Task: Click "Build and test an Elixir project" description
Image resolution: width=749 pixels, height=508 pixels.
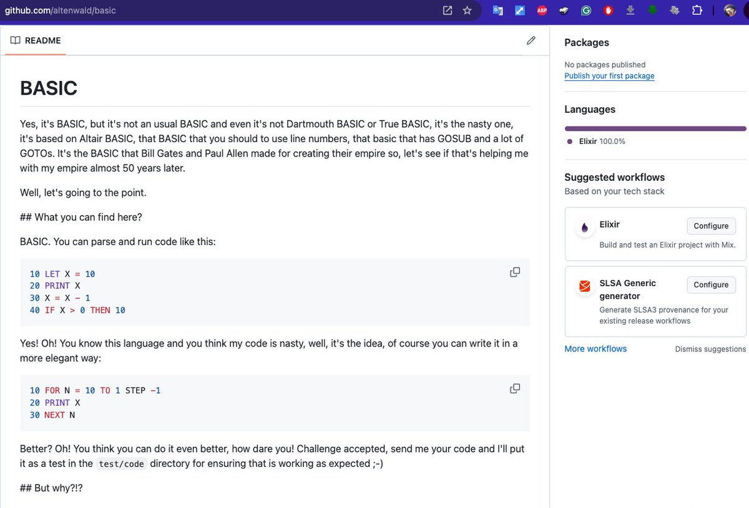Action: (x=667, y=245)
